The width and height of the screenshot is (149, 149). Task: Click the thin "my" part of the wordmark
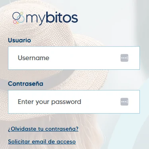click(36, 20)
